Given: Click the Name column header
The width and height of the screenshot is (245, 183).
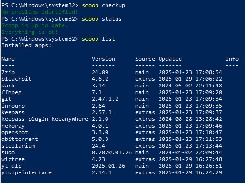Looking at the screenshot, I should tap(8, 59).
